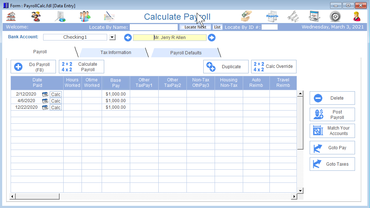Open calendar icon for 2/12/2020 row
The height and width of the screenshot is (208, 370).
pos(45,94)
